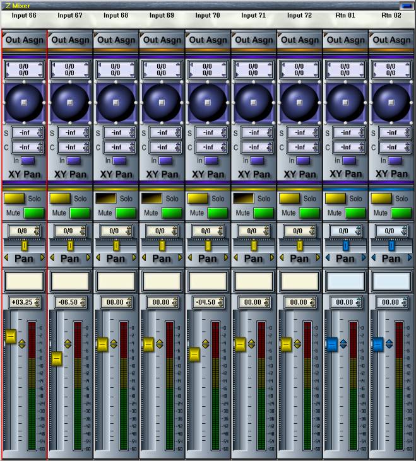Viewport: 416px width, 461px height.
Task: Click the channel name field on Input 71
Action: (x=254, y=281)
